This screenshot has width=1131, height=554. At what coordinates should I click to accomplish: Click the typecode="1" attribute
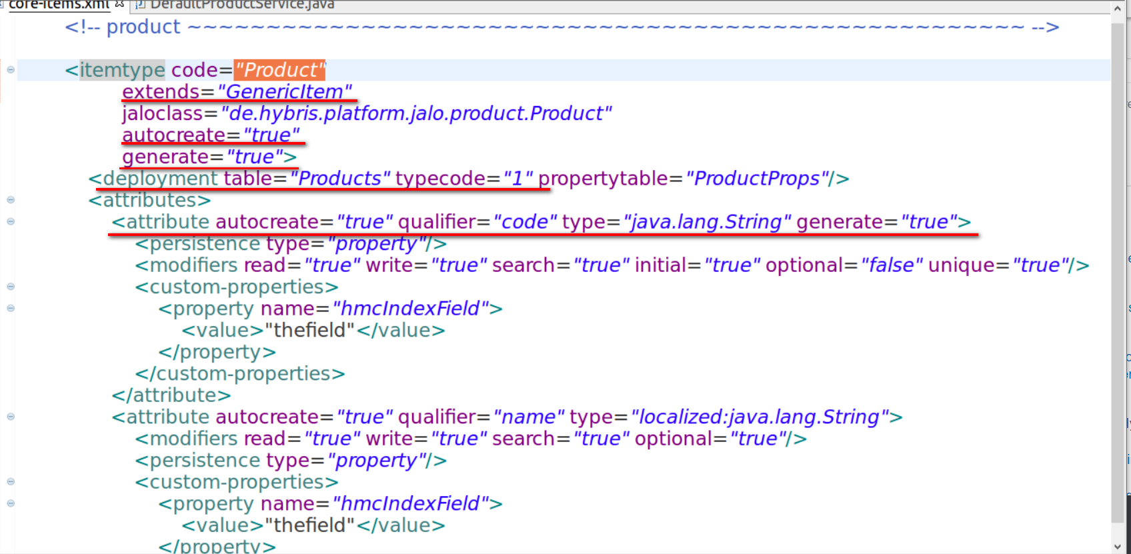[x=464, y=179]
